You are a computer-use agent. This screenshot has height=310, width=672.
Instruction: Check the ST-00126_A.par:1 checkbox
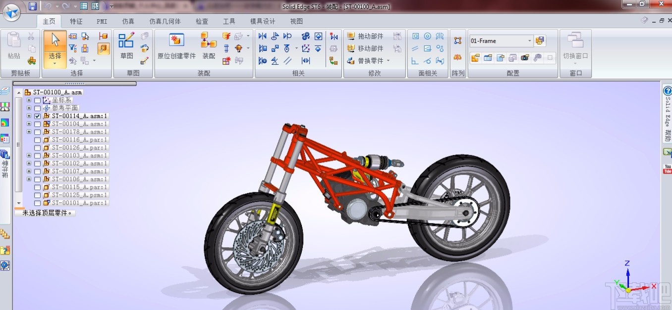[x=37, y=147]
